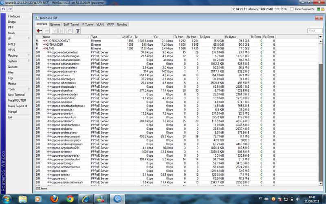This screenshot has width=326, height=204.
Task: Click scrollbar down arrow of interface list
Action: (320, 184)
